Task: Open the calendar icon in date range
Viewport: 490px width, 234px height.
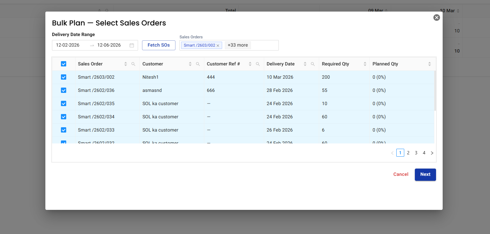Action: [x=132, y=45]
